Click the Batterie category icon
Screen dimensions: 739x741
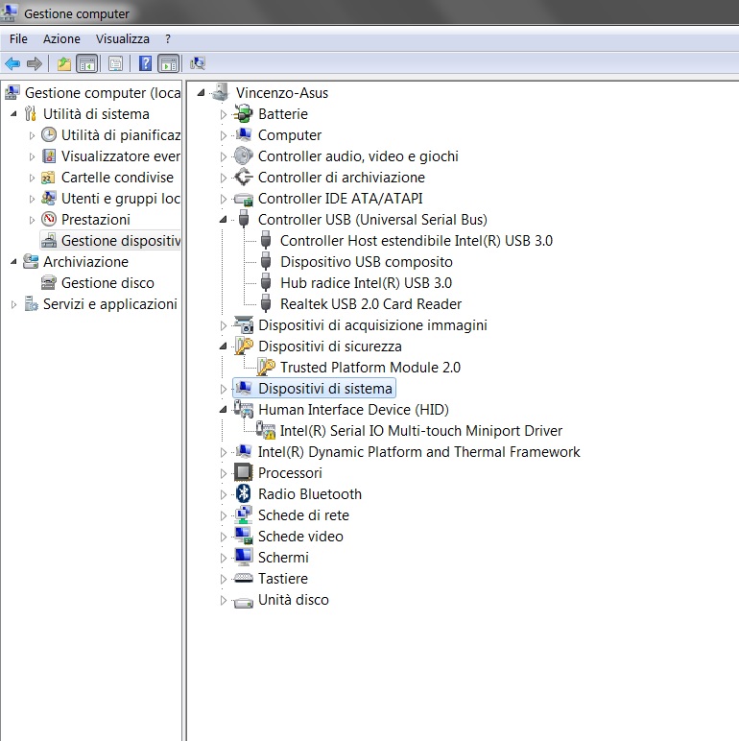click(244, 114)
